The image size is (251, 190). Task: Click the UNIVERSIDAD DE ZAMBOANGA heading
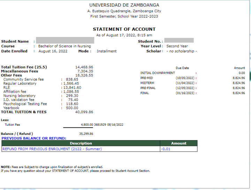click(x=124, y=5)
